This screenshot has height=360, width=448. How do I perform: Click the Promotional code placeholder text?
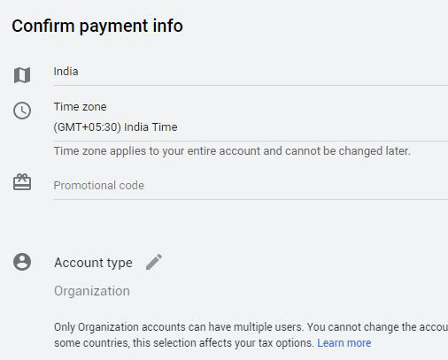tap(98, 186)
